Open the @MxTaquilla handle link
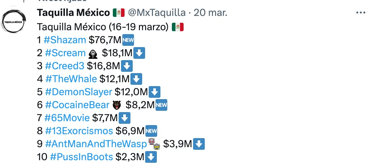The width and height of the screenshot is (375, 167). pos(157,13)
